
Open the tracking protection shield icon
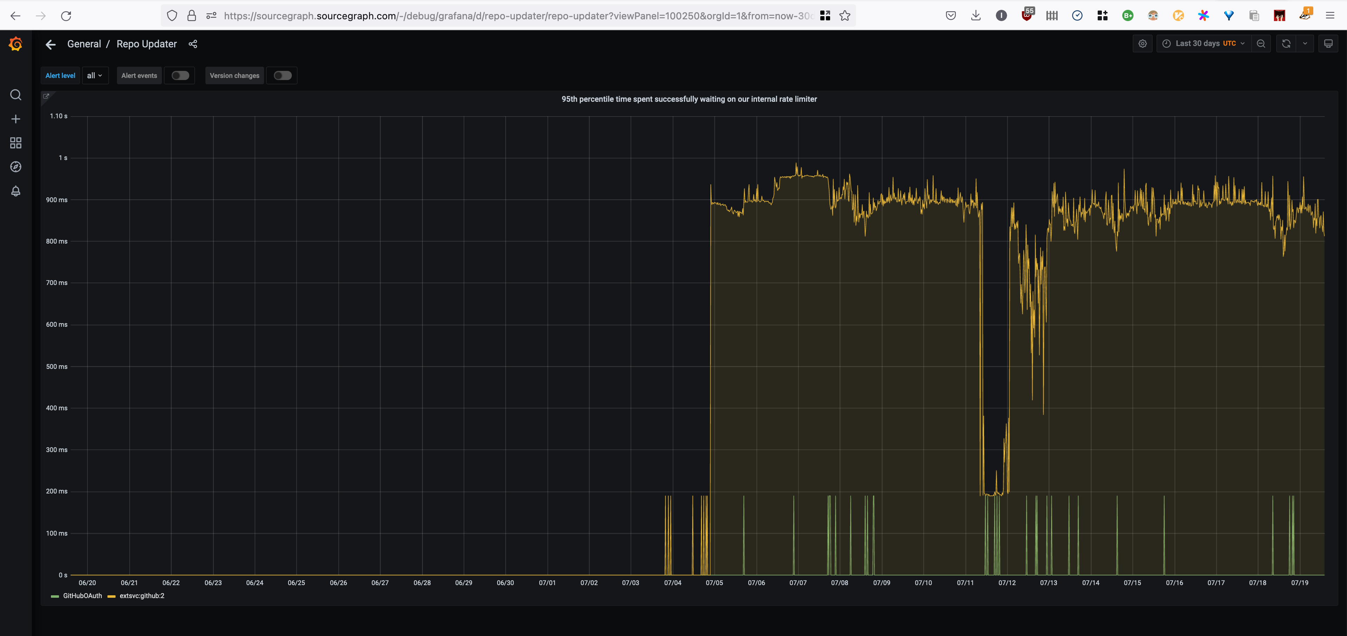(172, 16)
